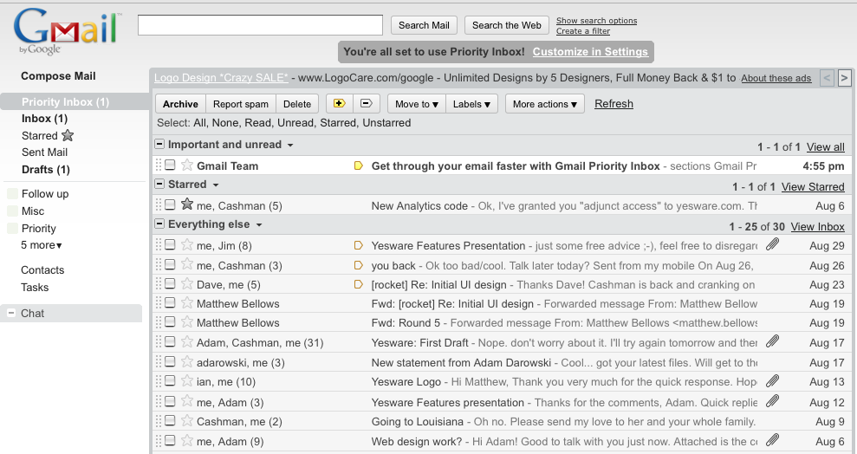Select the Gmail Team message checkbox

pyautogui.click(x=170, y=165)
